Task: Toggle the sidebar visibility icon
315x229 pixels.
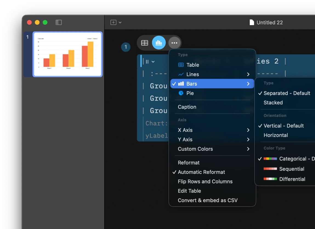Action: (x=58, y=22)
